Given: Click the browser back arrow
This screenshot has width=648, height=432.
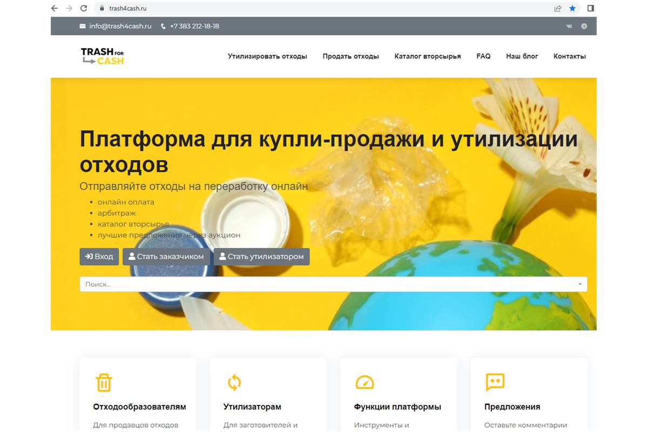Looking at the screenshot, I should tap(54, 8).
